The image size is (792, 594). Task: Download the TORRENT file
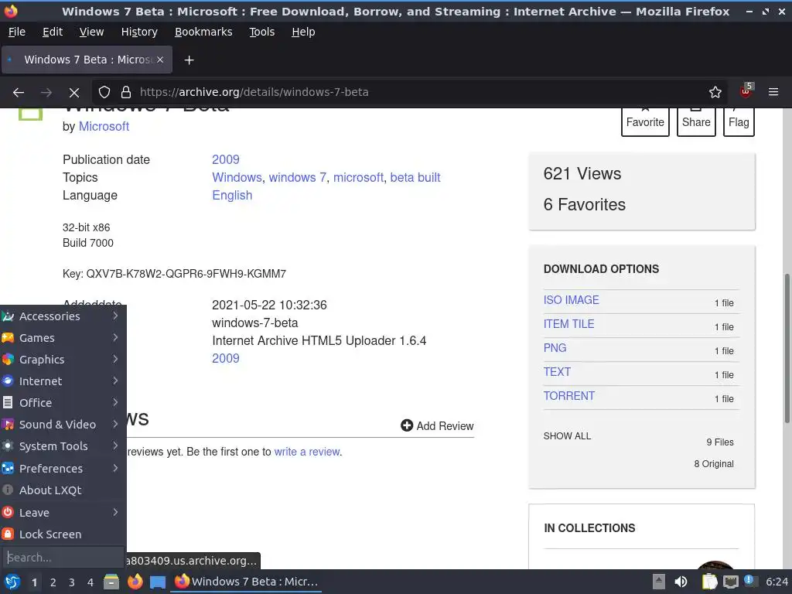click(x=569, y=396)
